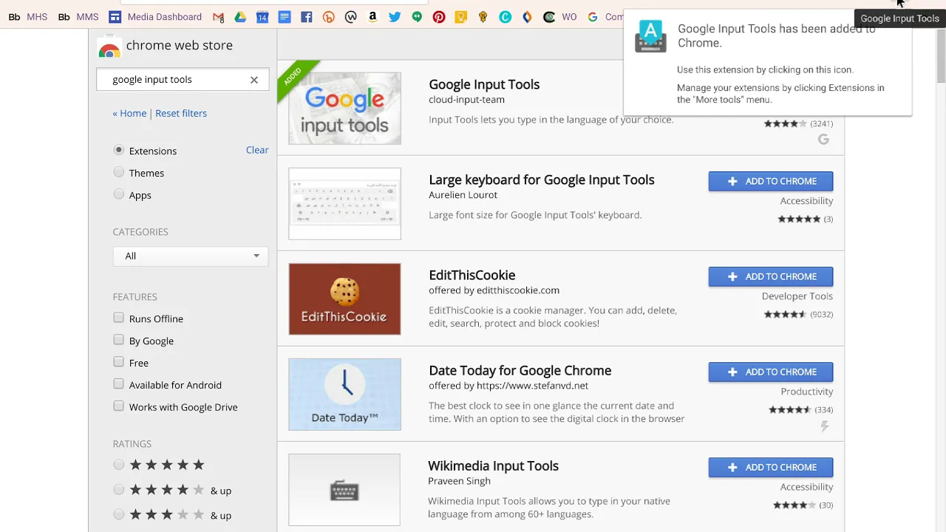
Task: Click the 'Productivity' category label
Action: (807, 392)
